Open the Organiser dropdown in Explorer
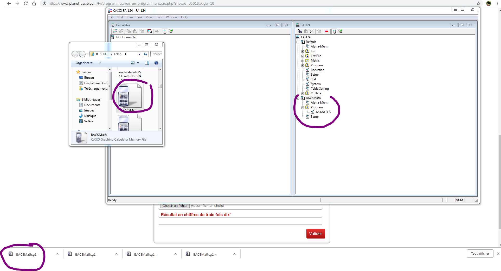This screenshot has width=501, height=271. click(84, 63)
